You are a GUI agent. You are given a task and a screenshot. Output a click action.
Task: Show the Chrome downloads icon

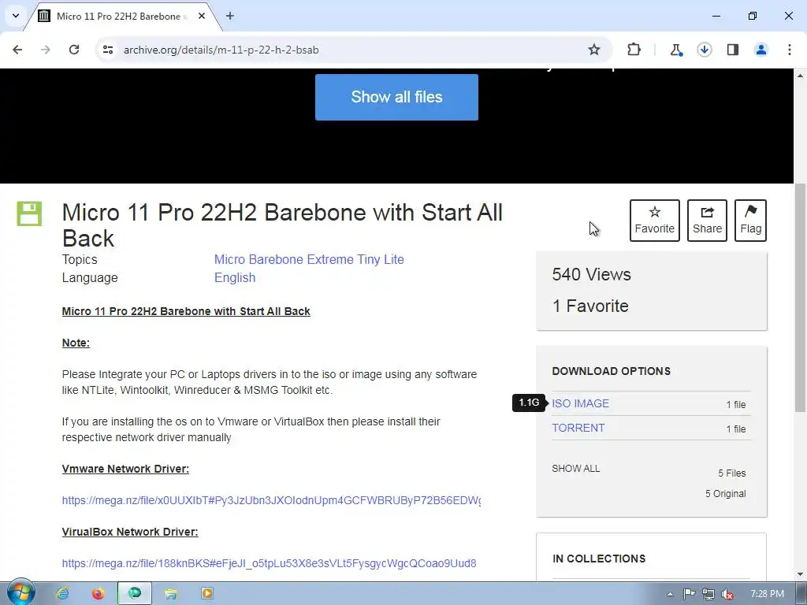(704, 50)
